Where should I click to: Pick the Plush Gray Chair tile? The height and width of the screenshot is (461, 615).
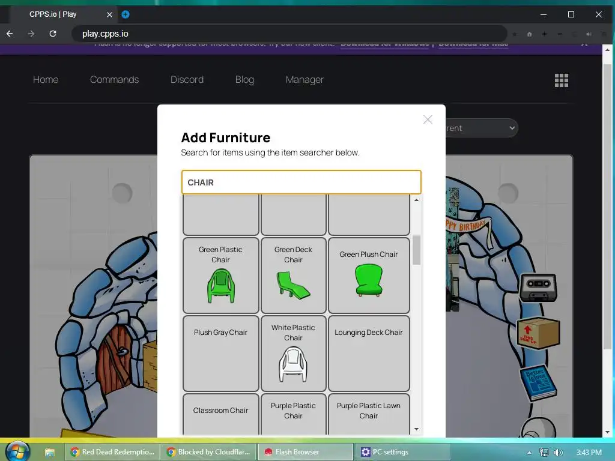coord(221,353)
